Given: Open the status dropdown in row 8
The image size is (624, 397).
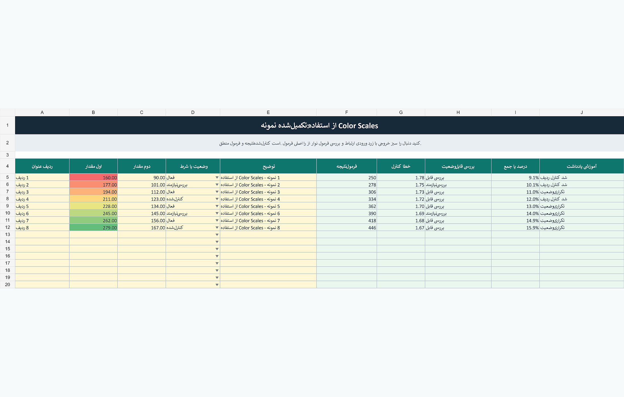Looking at the screenshot, I should [217, 199].
